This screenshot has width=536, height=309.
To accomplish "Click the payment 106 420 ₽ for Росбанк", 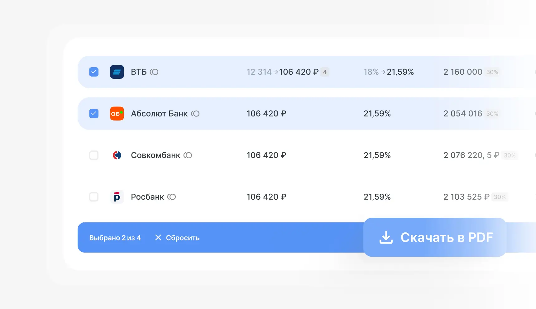I will (x=266, y=197).
